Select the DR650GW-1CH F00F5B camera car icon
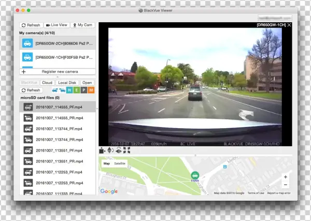 point(27,57)
